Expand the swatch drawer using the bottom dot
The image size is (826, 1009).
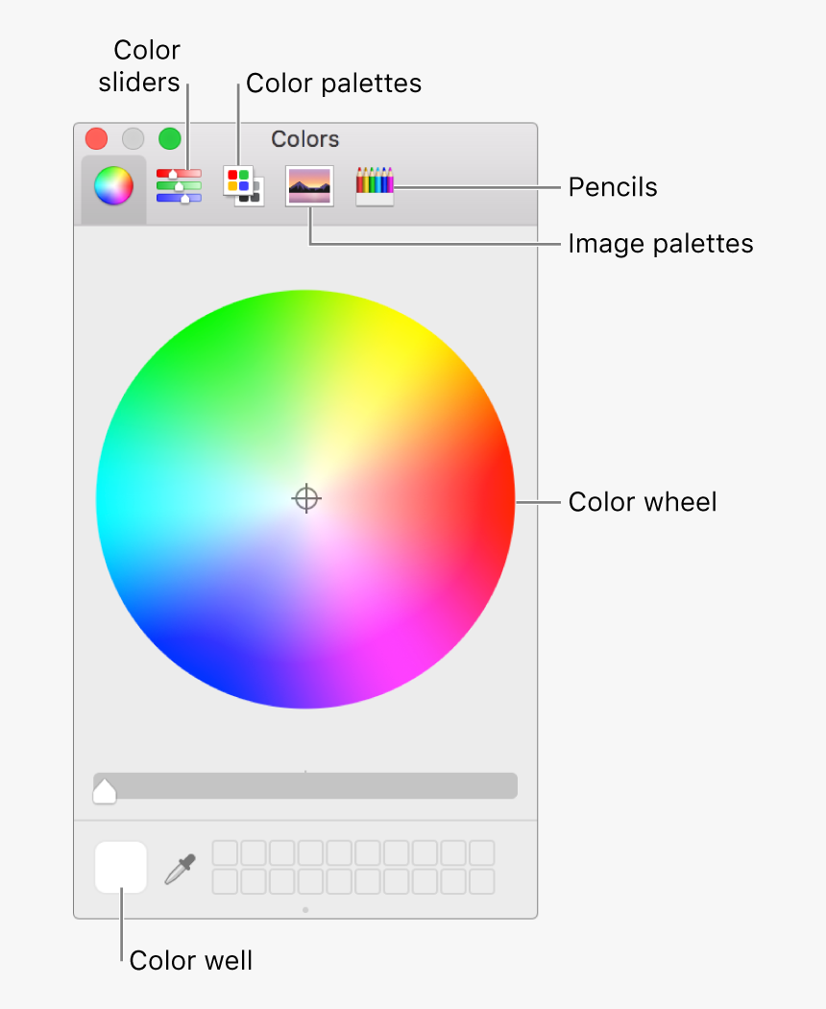305,910
